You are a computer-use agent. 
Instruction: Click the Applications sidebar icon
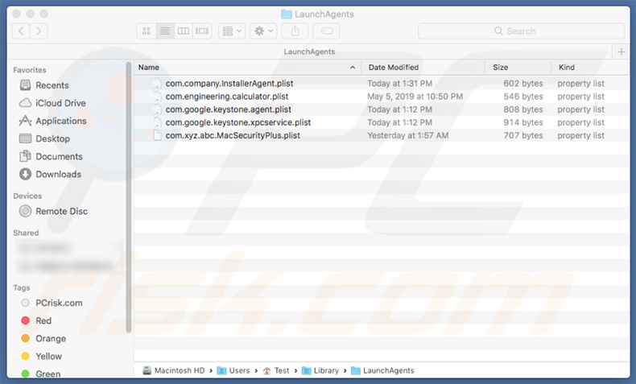[25, 121]
